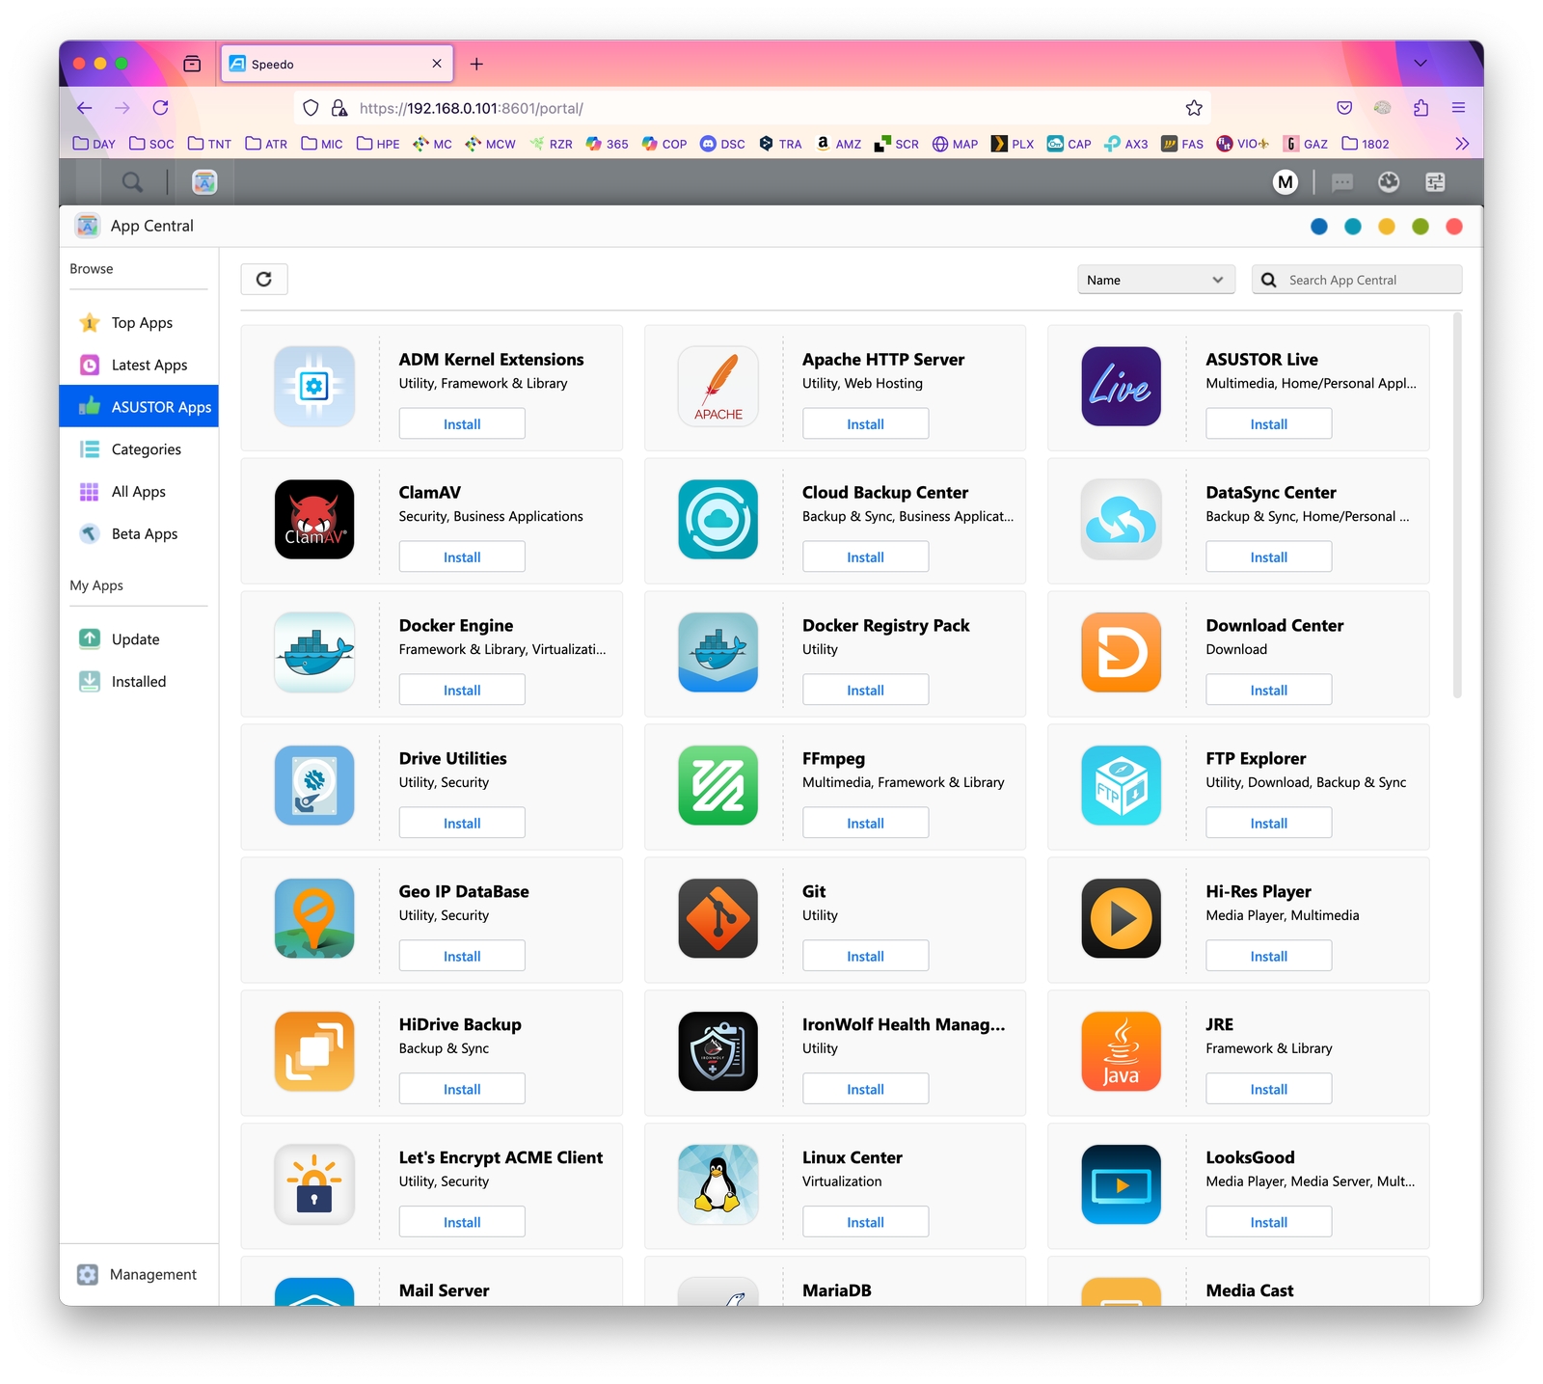Viewport: 1543px width, 1384px height.
Task: Show more bookmarks via overflow chevron
Action: [1462, 144]
